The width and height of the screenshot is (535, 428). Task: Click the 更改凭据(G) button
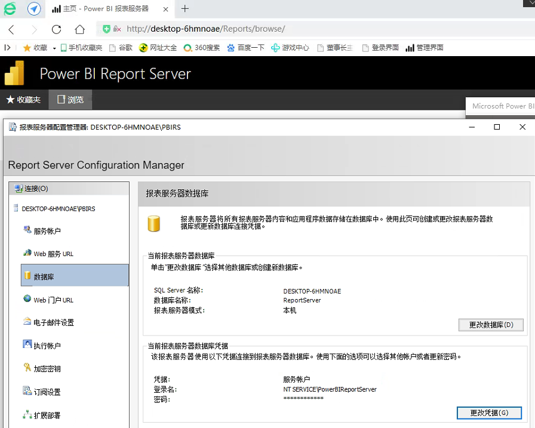coord(489,413)
